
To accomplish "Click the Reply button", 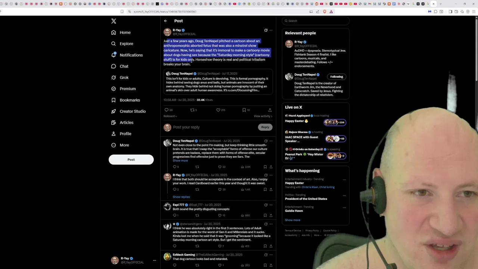I will 265,127.
